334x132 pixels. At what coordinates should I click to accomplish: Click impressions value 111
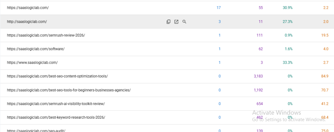point(260,35)
